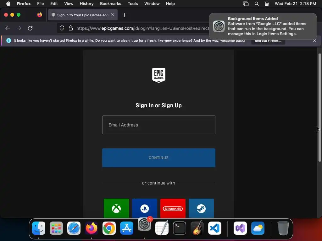Sign in with the Steam button
This screenshot has height=241, width=322.
pos(201,208)
